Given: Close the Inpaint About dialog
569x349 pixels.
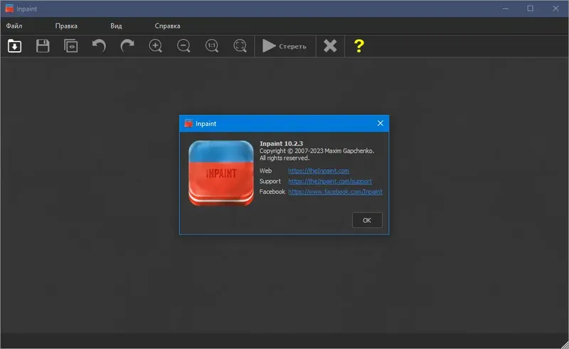Looking at the screenshot, I should tap(380, 124).
